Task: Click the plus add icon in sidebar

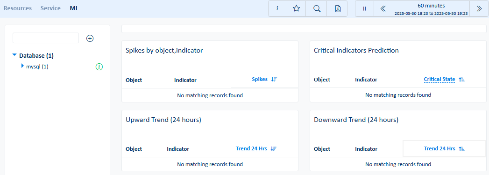Action: (90, 38)
